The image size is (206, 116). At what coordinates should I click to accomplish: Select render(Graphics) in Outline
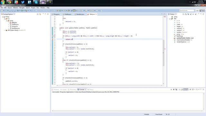pyautogui.click(x=182, y=42)
